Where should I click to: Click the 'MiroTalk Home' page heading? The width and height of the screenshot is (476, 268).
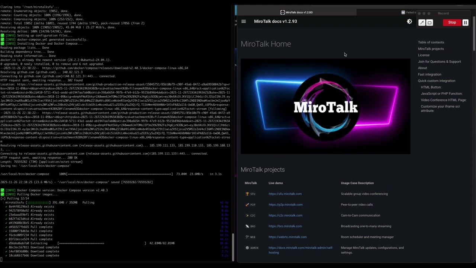[266, 44]
